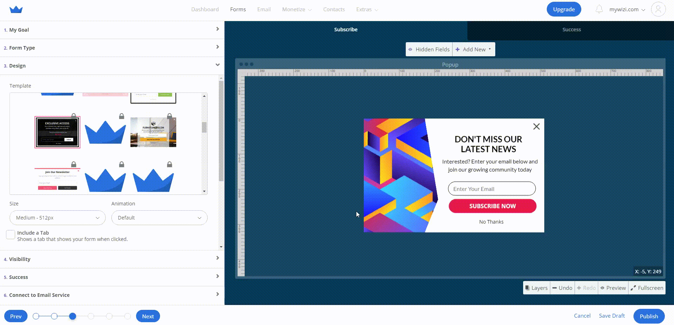Image resolution: width=674 pixels, height=325 pixels.
Task: Enable the Include a Tab checkbox
Action: click(11, 235)
